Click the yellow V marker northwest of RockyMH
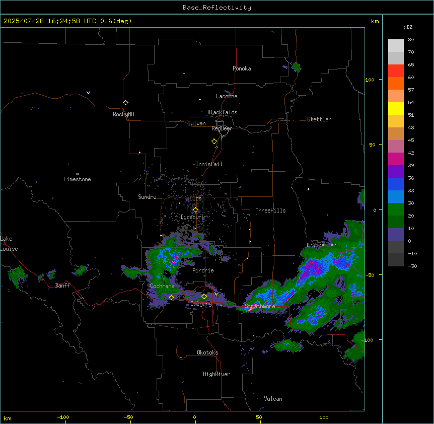 (x=88, y=93)
